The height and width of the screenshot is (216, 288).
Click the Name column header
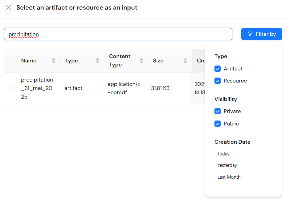point(29,61)
